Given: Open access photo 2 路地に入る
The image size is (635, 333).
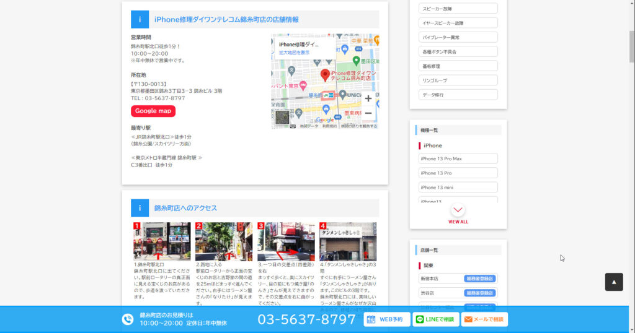Looking at the screenshot, I should pos(224,241).
